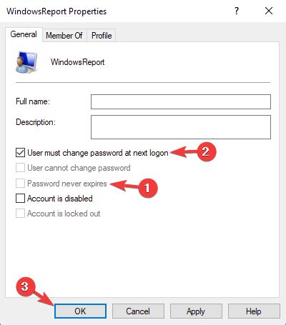Screen dimensions: 286x325
Task: Click the WindowsReport user account icon
Action: point(26,62)
